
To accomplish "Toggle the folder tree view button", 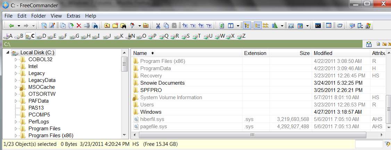I will click(247, 26).
